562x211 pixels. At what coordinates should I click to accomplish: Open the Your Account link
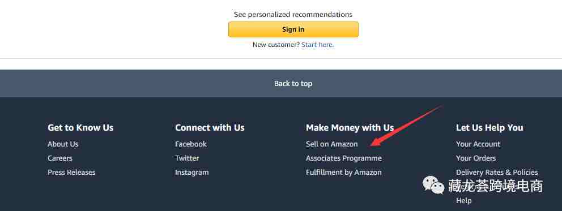pyautogui.click(x=478, y=144)
